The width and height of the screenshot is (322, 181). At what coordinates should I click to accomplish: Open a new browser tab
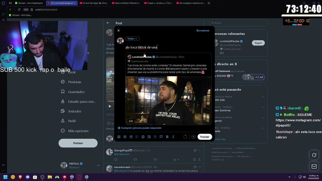click(209, 3)
